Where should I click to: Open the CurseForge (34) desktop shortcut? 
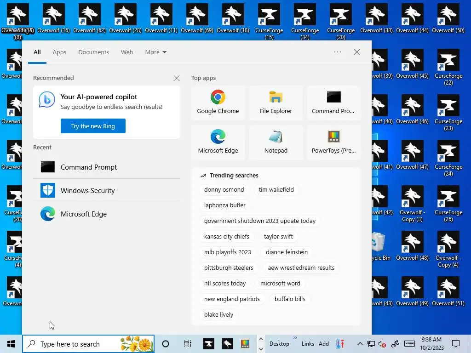(305, 22)
